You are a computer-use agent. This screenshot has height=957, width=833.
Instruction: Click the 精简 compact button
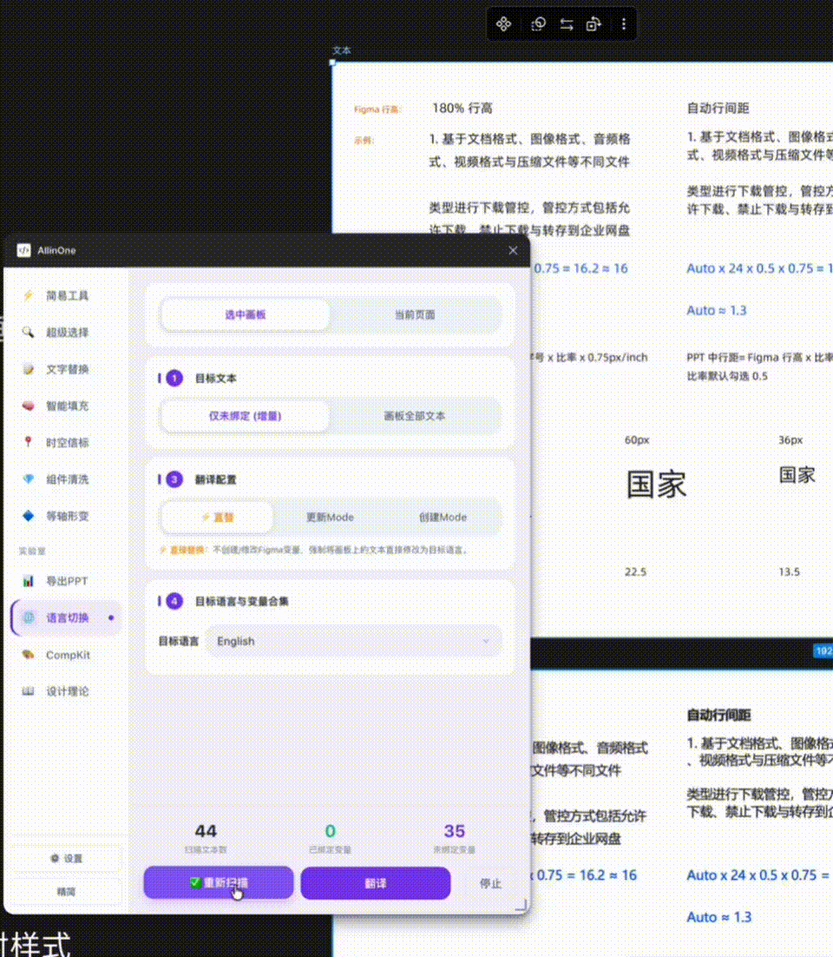pos(66,891)
